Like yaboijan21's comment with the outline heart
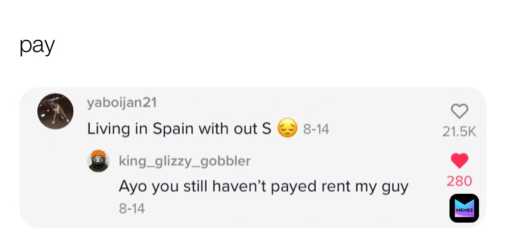 (x=459, y=111)
